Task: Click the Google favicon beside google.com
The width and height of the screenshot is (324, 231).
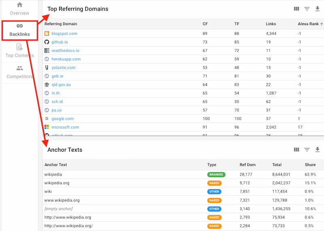Action: tap(47, 119)
